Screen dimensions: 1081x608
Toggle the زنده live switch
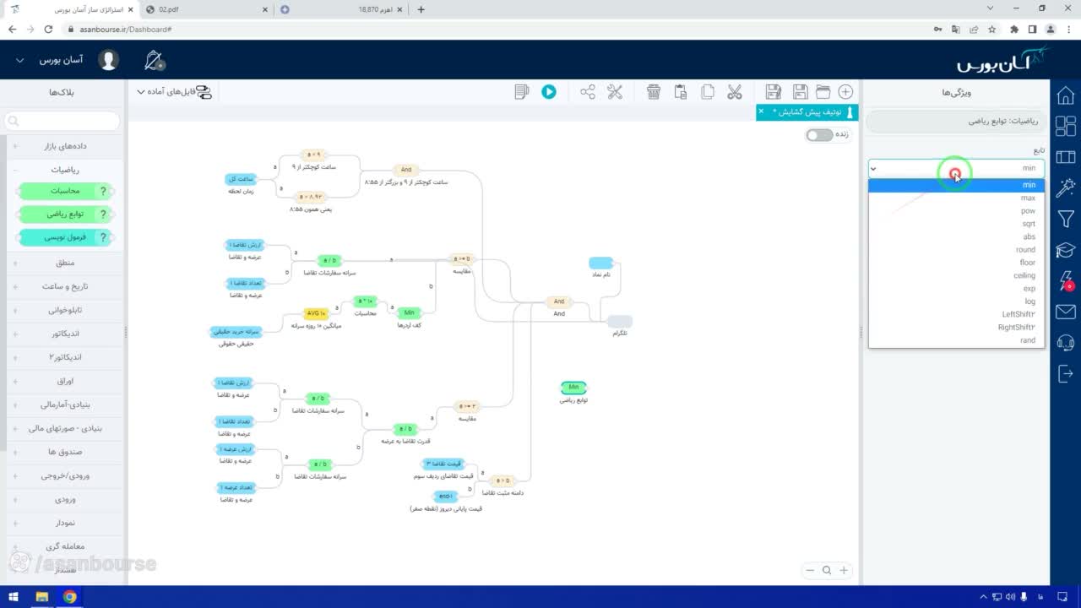[x=818, y=135]
